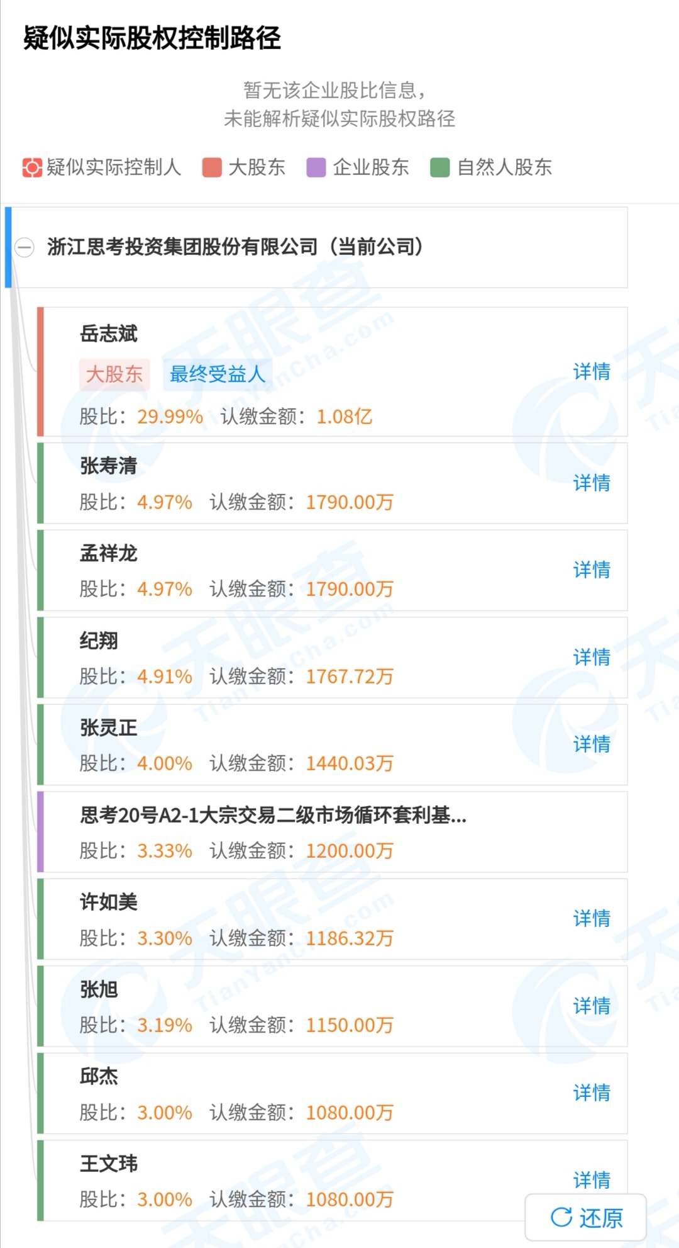The width and height of the screenshot is (679, 1248).
Task: Click the 大股东 tag under 岳志斌
Action: [114, 374]
